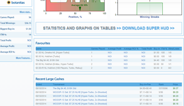Viewport: 184px width, 106px height.
Task: Click the Download Super HUD banner
Action: [109, 28]
